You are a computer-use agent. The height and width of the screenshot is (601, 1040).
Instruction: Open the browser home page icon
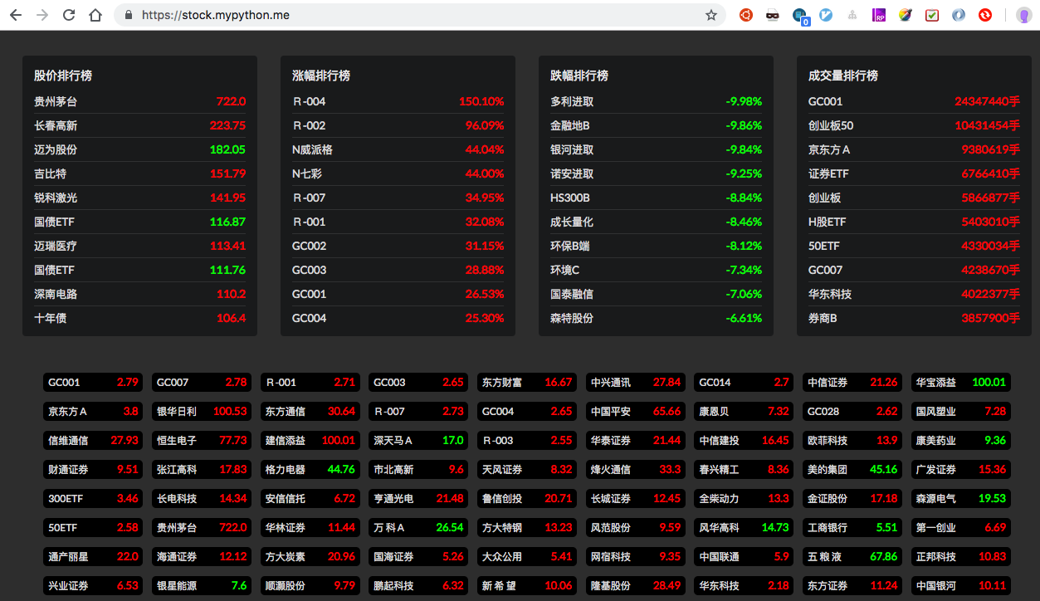pyautogui.click(x=95, y=15)
